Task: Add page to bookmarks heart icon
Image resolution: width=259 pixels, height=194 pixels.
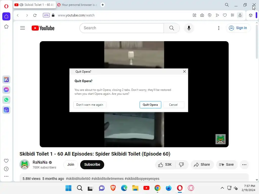Action: pos(225,15)
